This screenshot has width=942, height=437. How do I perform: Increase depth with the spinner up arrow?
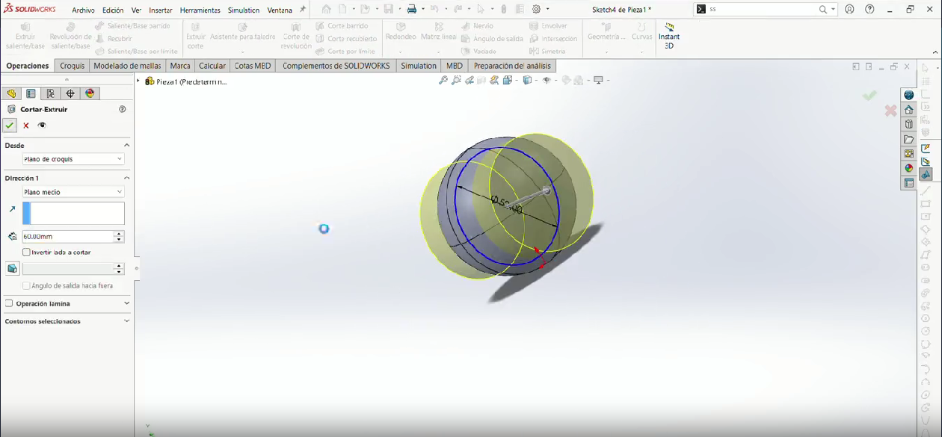(x=119, y=234)
